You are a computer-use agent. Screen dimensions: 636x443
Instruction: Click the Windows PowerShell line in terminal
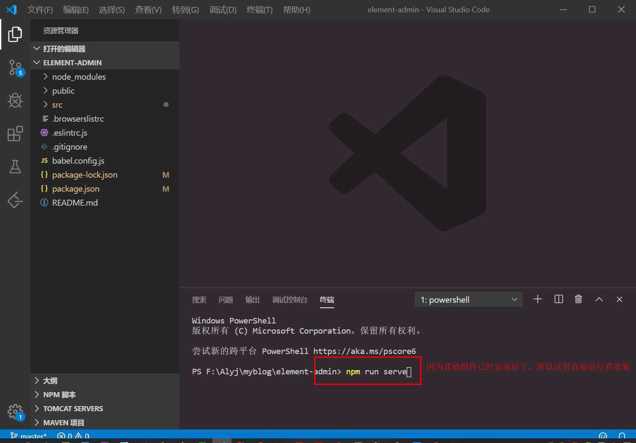click(x=234, y=320)
